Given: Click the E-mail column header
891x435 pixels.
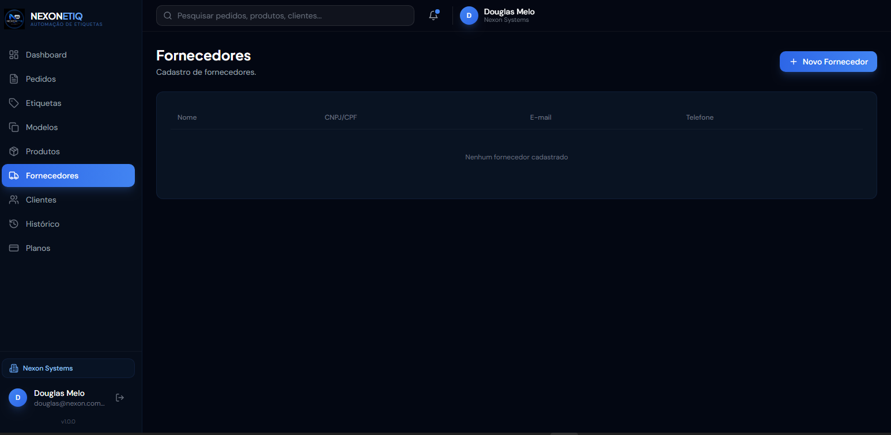Looking at the screenshot, I should point(541,117).
